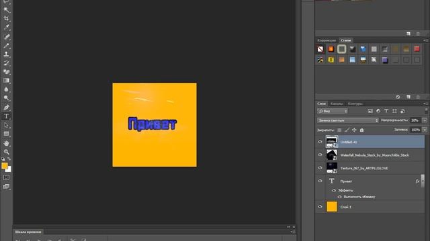Select the History Brush tool
Viewport: 430px width, 241px height.
6,63
